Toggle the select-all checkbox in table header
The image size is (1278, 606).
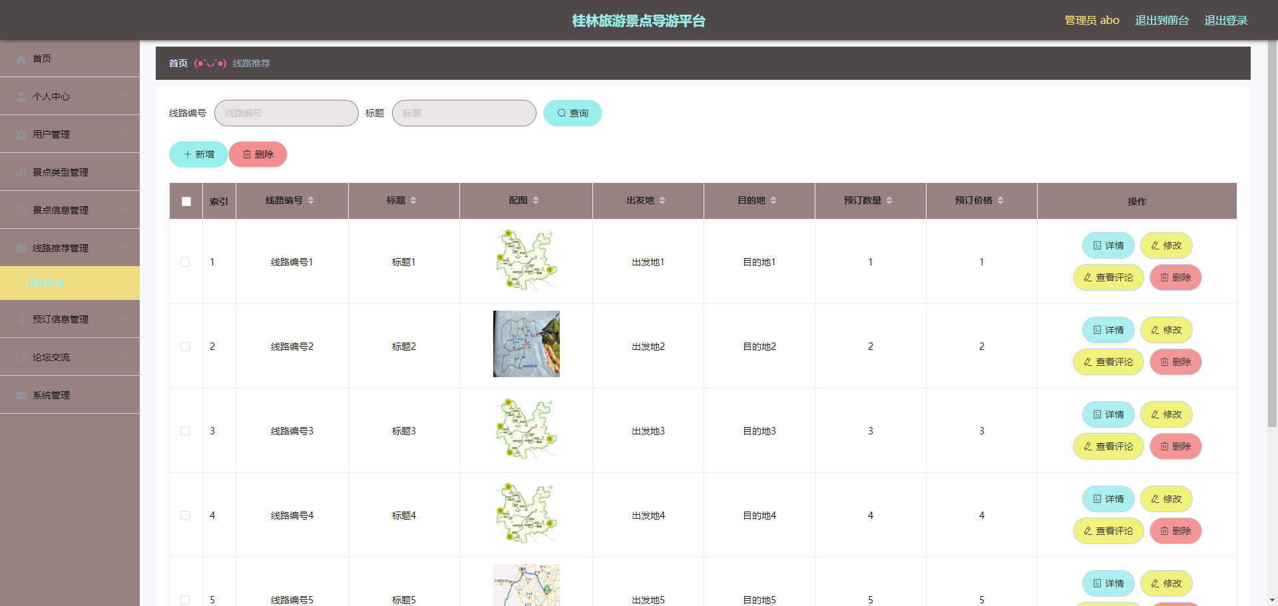pyautogui.click(x=186, y=202)
